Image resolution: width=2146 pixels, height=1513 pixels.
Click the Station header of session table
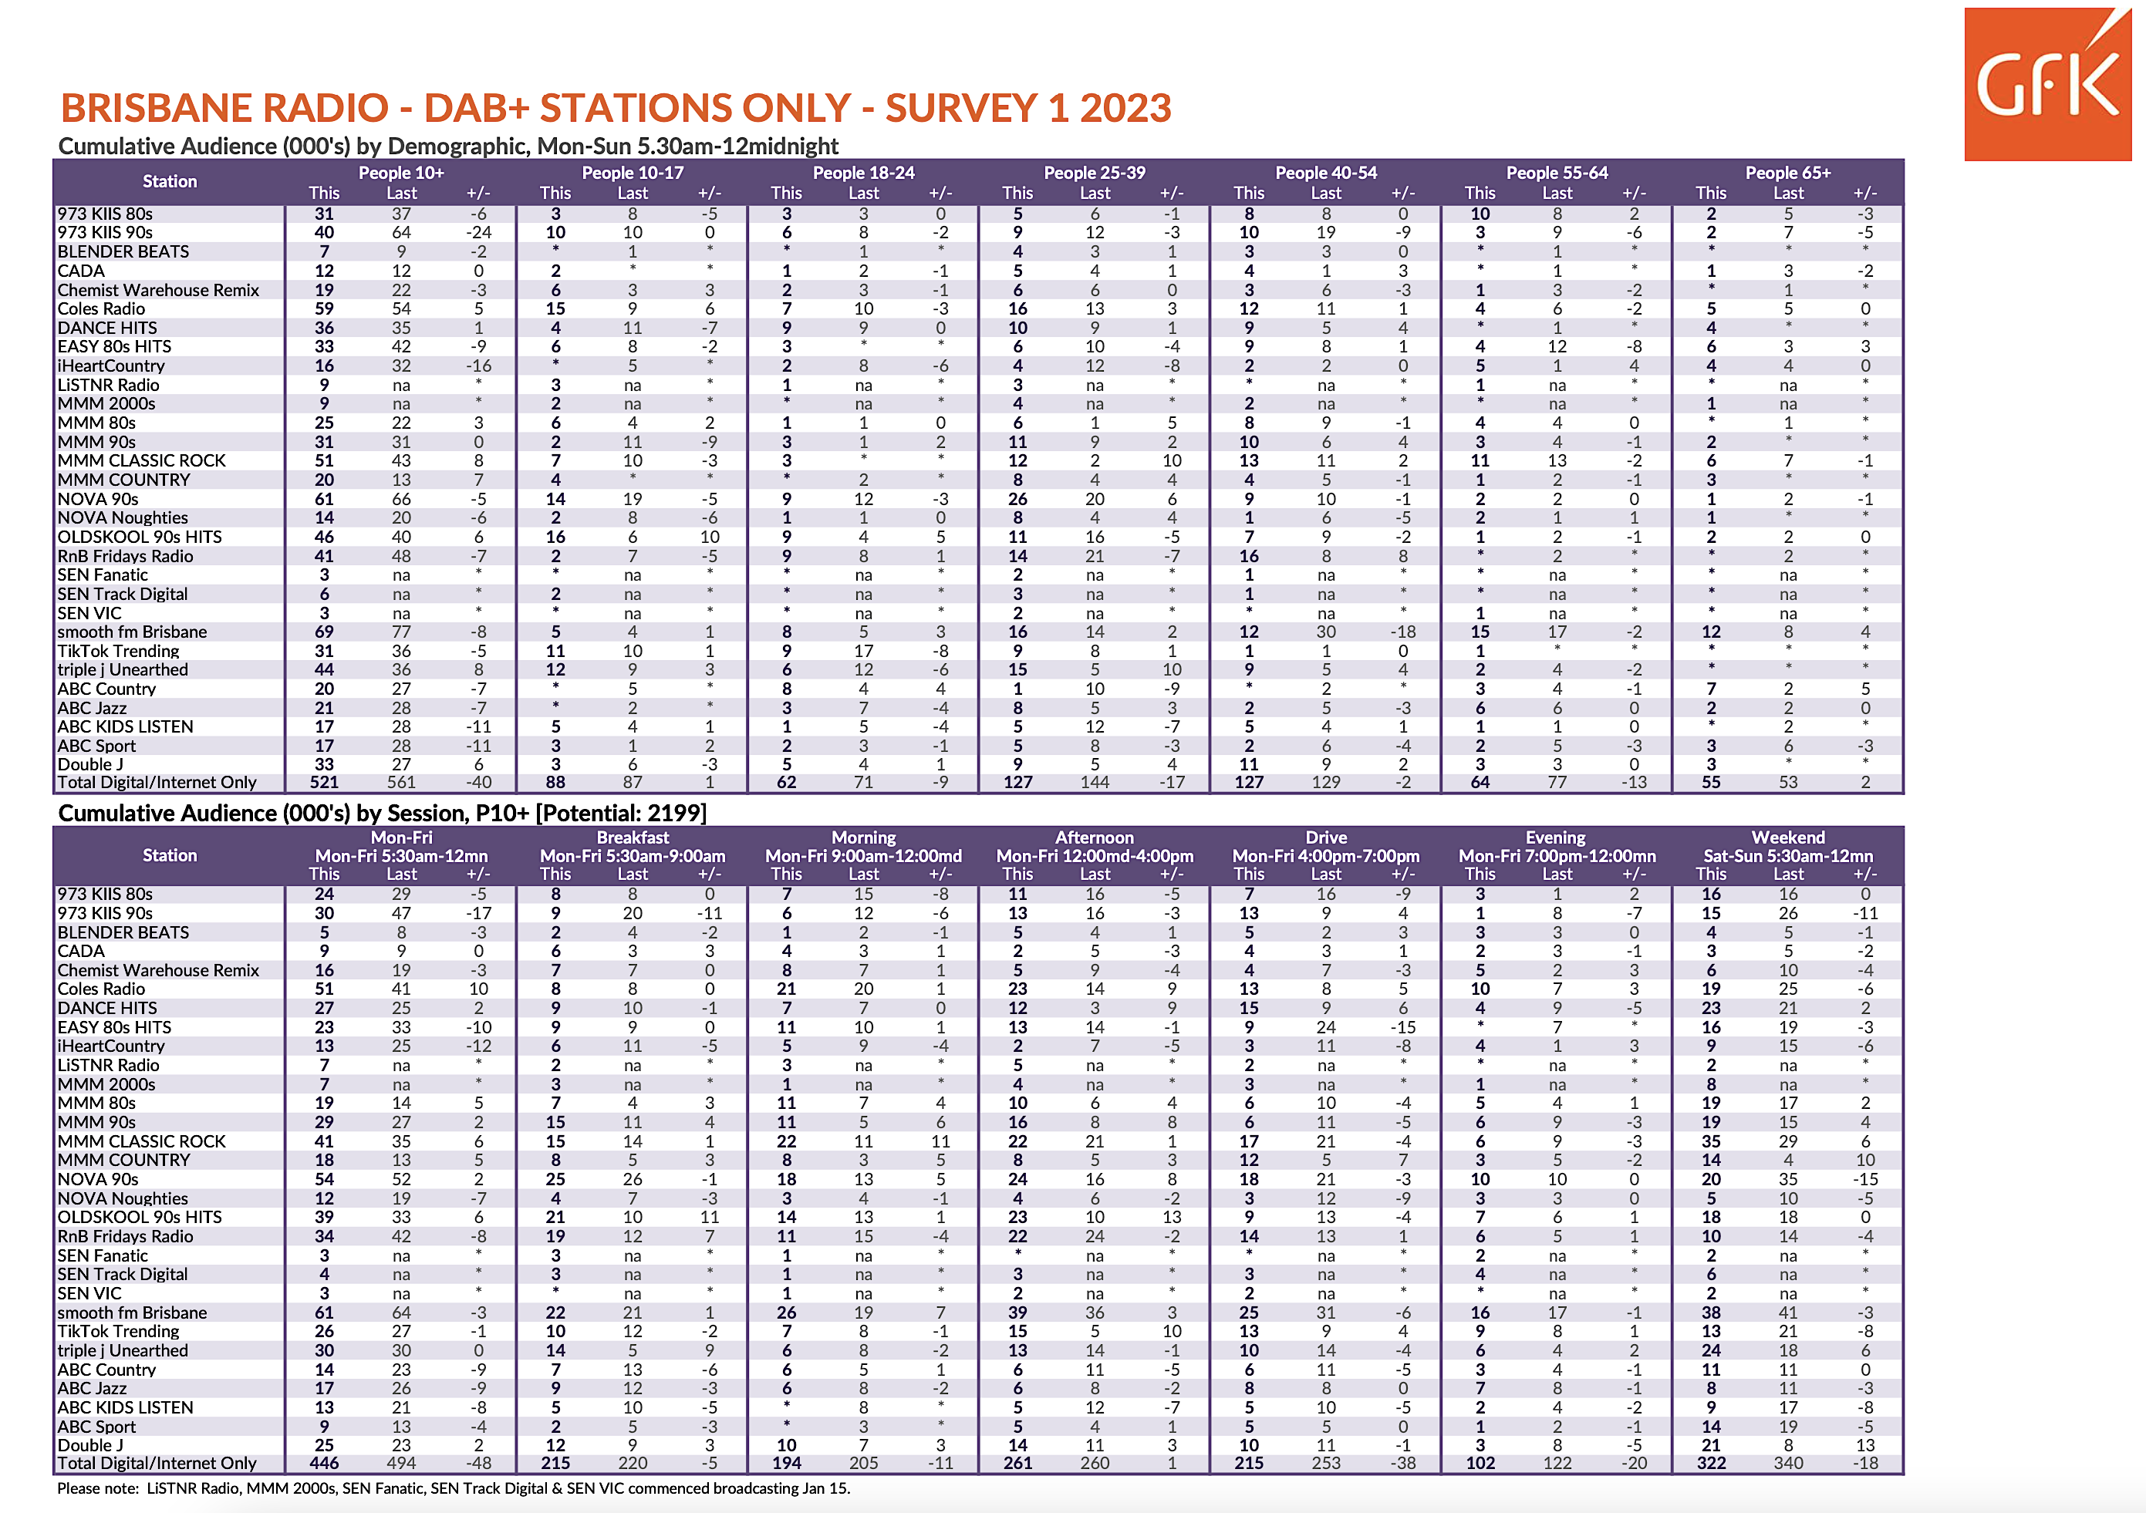coord(169,855)
